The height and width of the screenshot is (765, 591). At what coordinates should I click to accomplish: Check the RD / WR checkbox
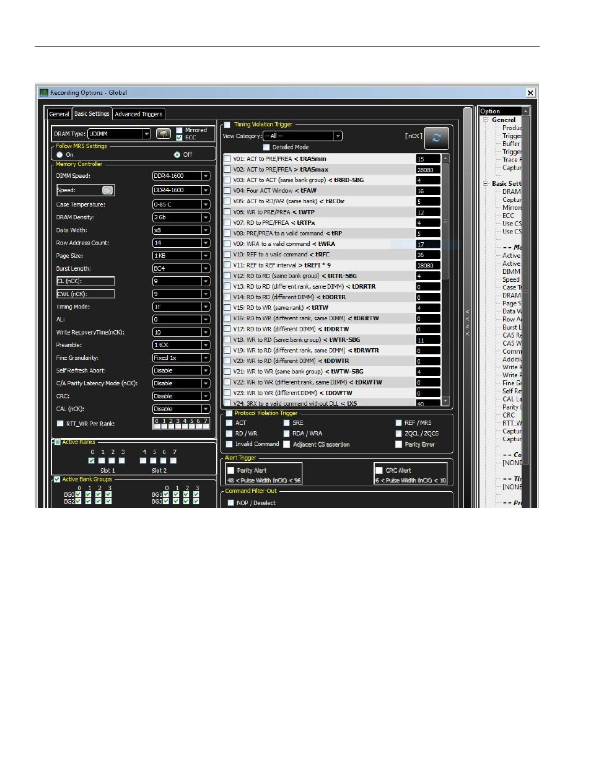(229, 434)
